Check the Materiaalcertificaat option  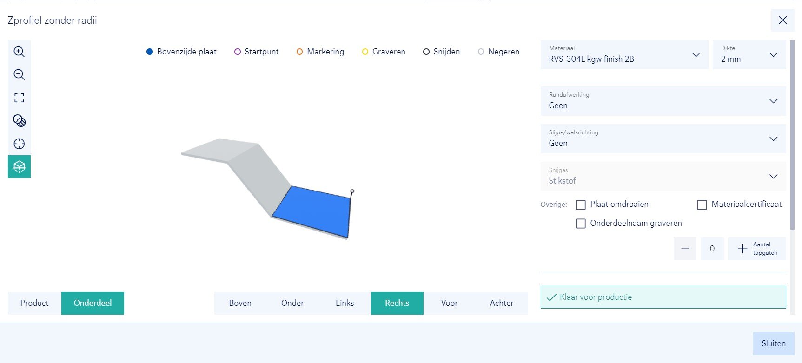[x=702, y=205]
